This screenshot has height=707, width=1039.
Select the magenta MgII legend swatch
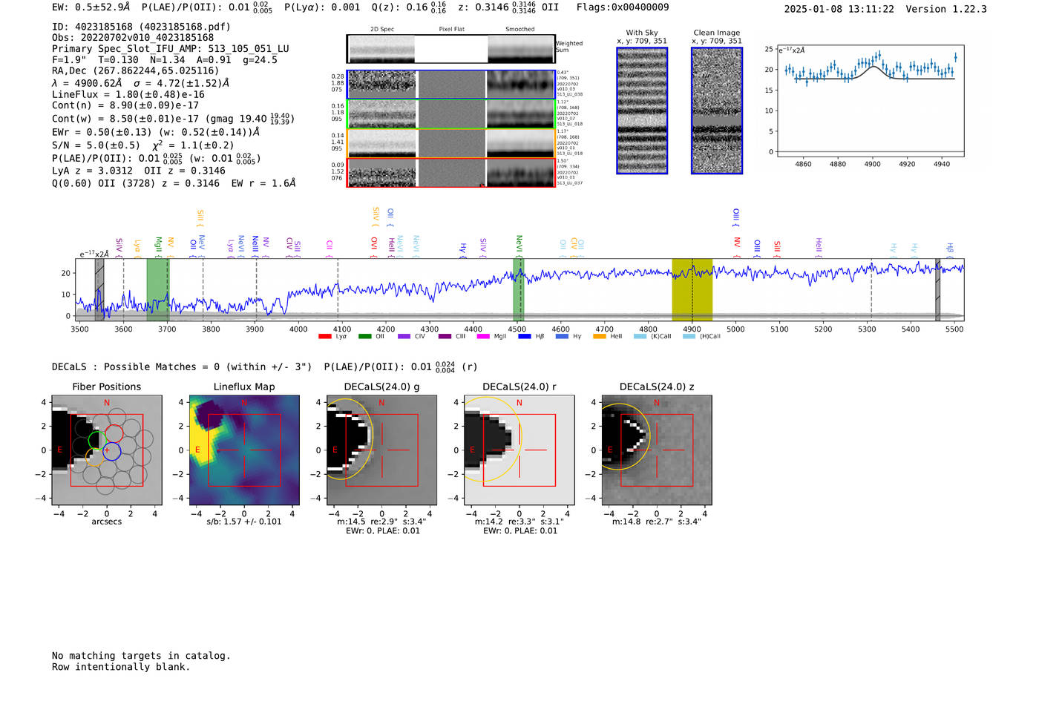tap(483, 336)
